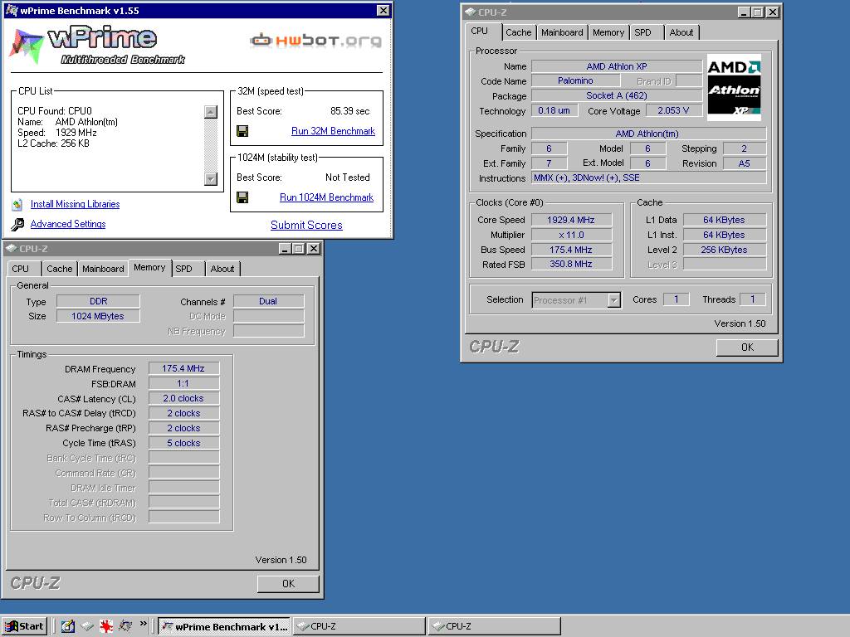850x637 pixels.
Task: Select About tab in Memory window
Action: (222, 269)
